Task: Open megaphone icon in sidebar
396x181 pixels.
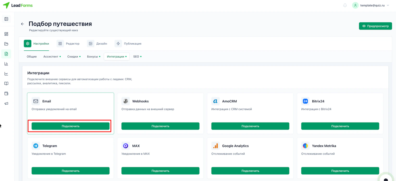Action: coord(6,103)
